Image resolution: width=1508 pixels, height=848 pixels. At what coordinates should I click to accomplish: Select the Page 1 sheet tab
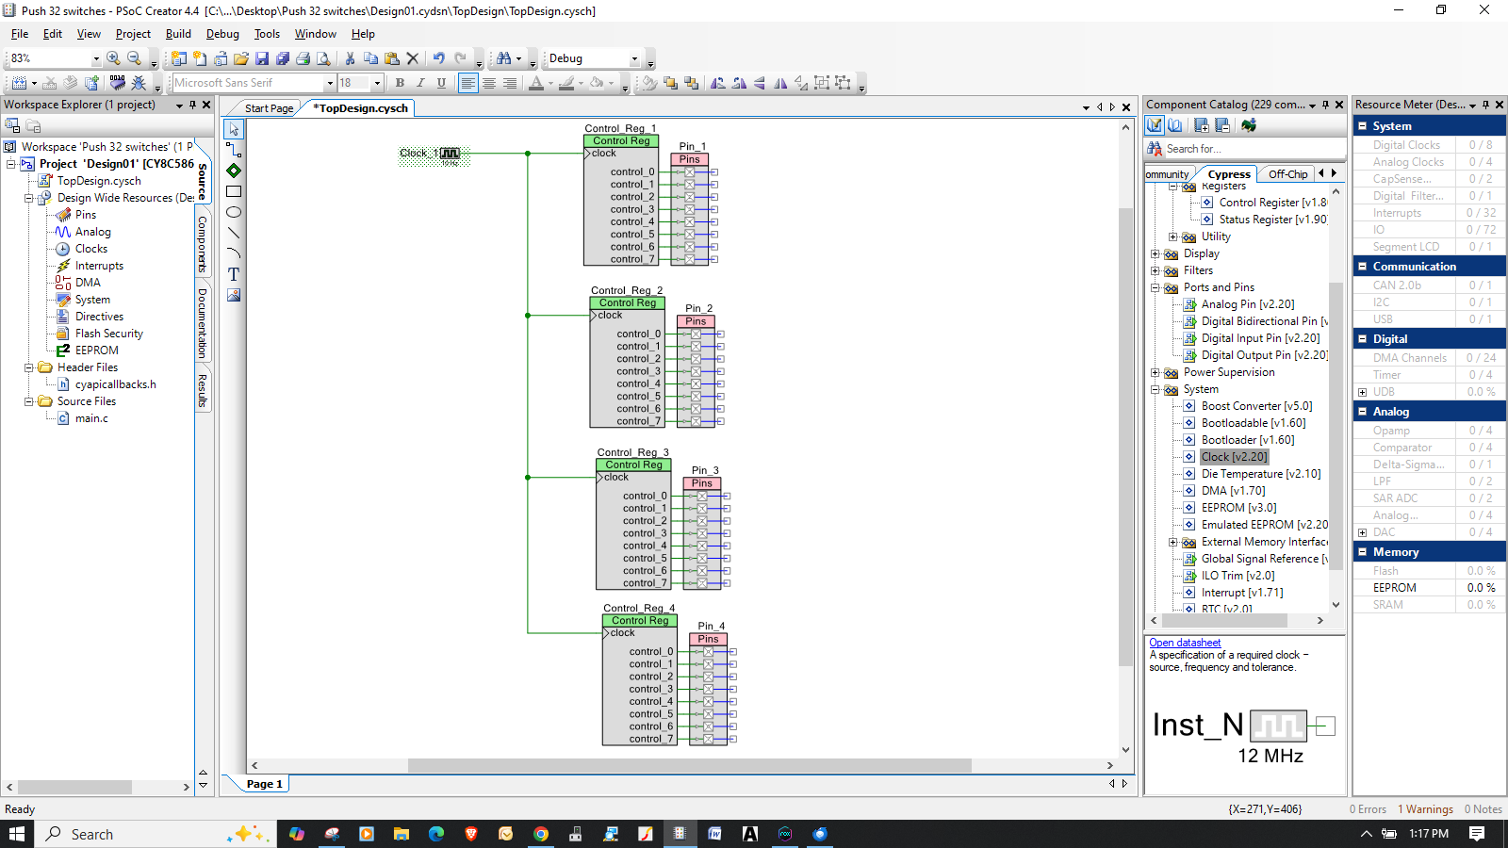(264, 784)
